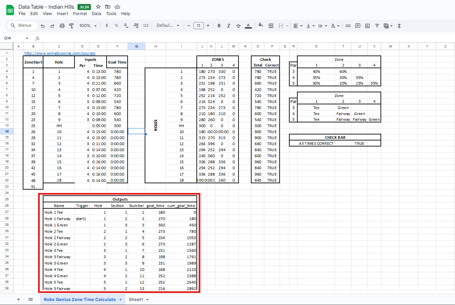Open the horizontal align dropdown
Screen dimensions: 455x305
(x=297, y=26)
